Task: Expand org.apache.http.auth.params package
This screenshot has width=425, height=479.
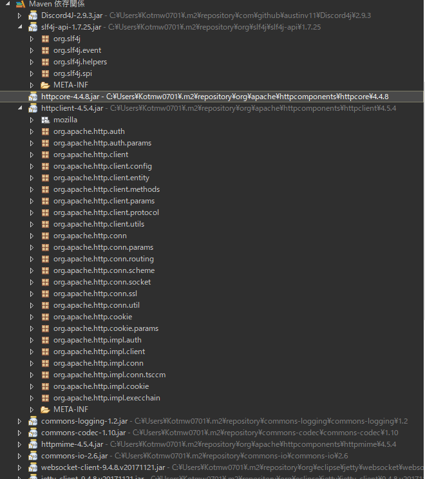Action: [x=32, y=144]
